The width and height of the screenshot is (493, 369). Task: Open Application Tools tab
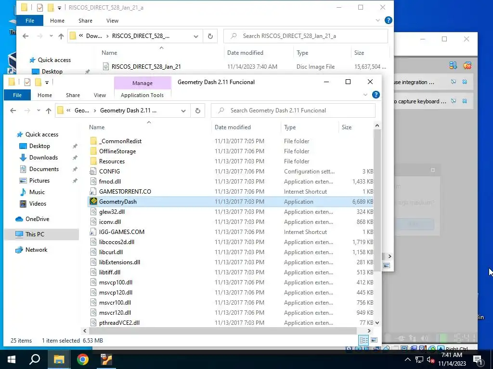point(142,95)
